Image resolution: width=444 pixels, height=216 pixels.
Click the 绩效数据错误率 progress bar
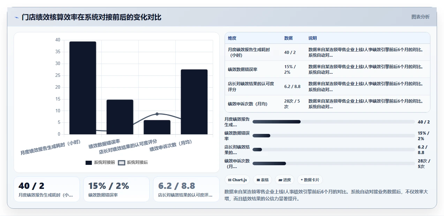[x=334, y=136]
